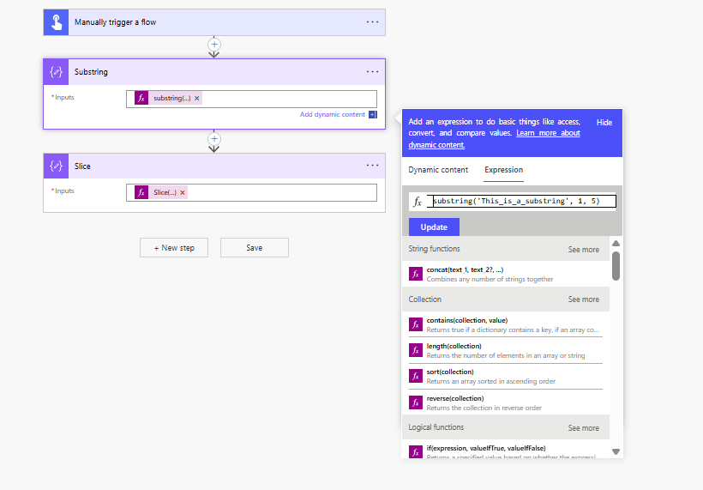Click the function list scrollbar thumb

point(616,266)
